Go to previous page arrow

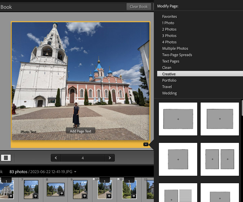click(x=56, y=158)
